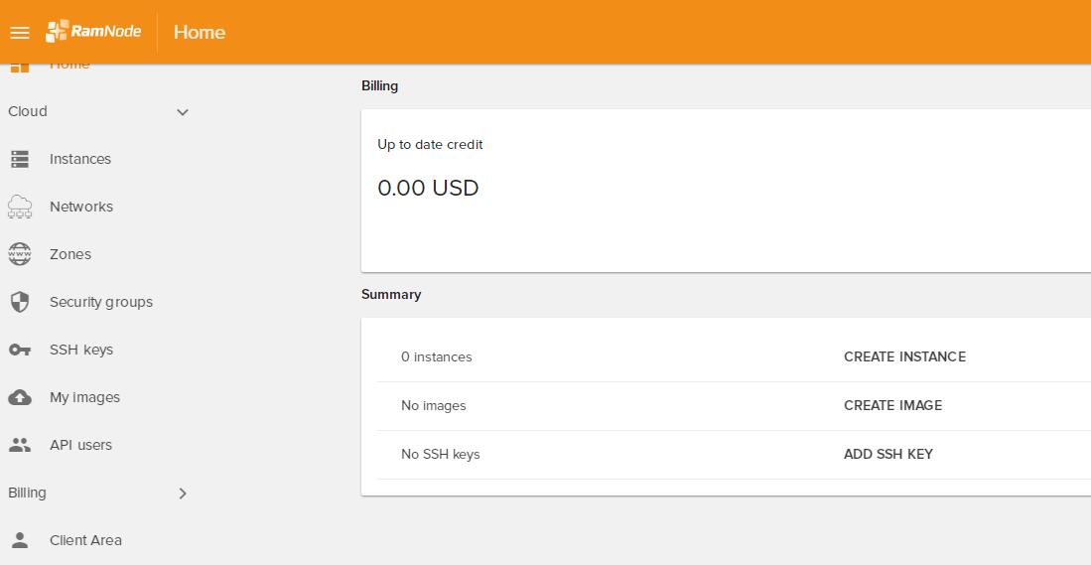
Task: Open Instances in the sidebar
Action: coord(80,159)
